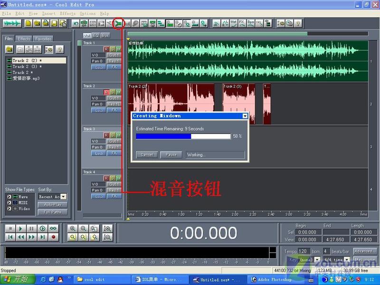Uncheck the MIDI file type checkbox
380x285 pixels.
pyautogui.click(x=9, y=203)
